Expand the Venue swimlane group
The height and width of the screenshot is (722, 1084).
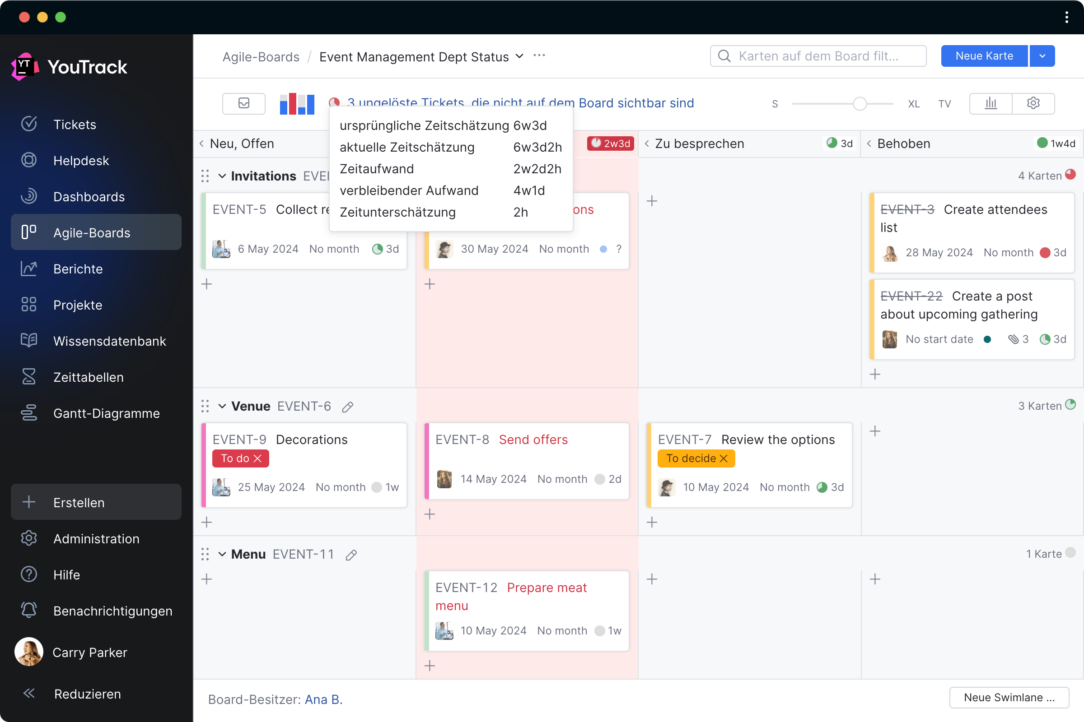[x=223, y=406]
